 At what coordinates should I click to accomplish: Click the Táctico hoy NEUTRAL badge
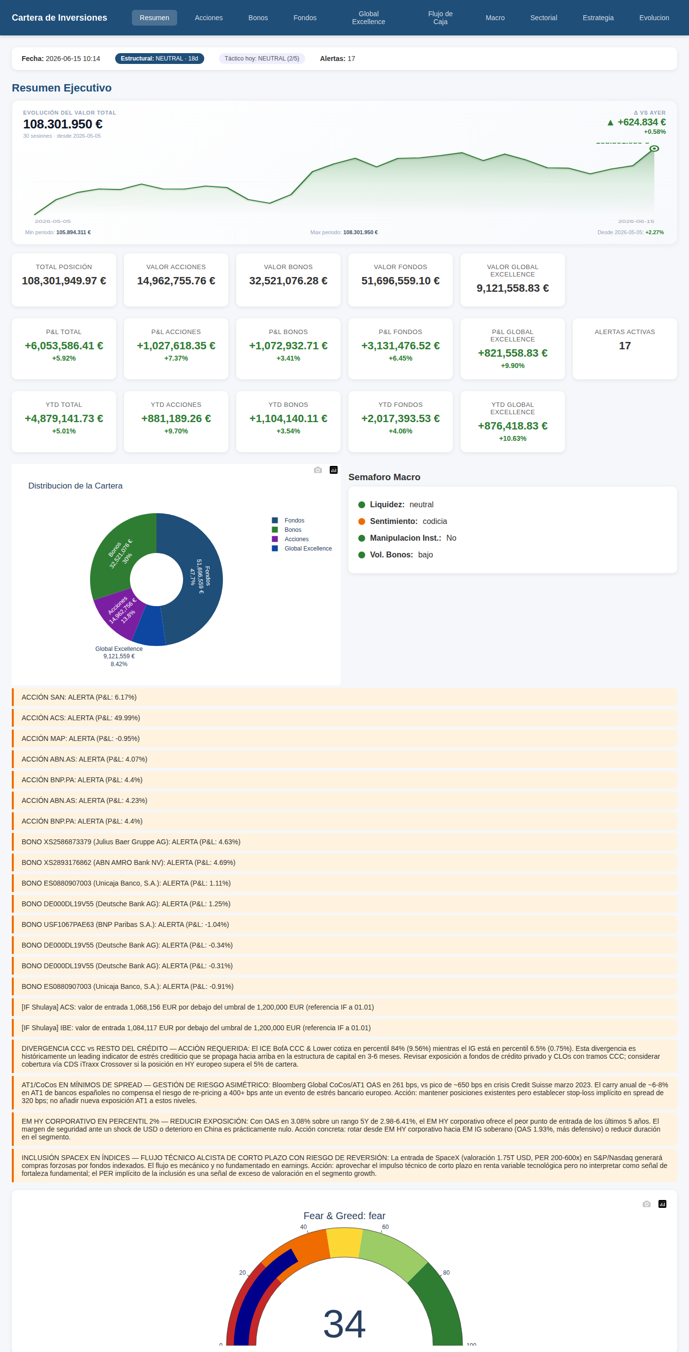pyautogui.click(x=261, y=59)
